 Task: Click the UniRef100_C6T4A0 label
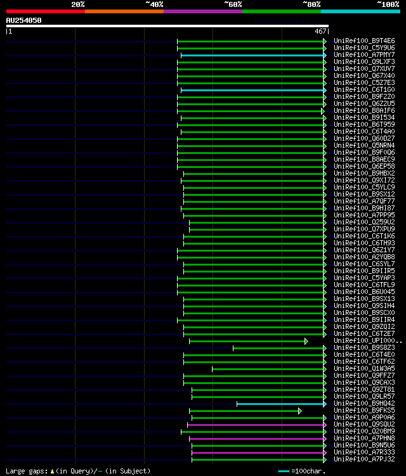[x=364, y=131]
